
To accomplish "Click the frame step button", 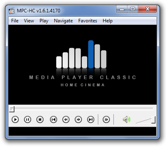I will [x=106, y=119].
